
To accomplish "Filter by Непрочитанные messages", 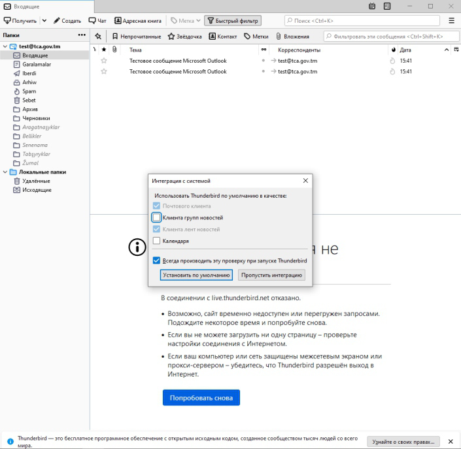I will click(137, 37).
